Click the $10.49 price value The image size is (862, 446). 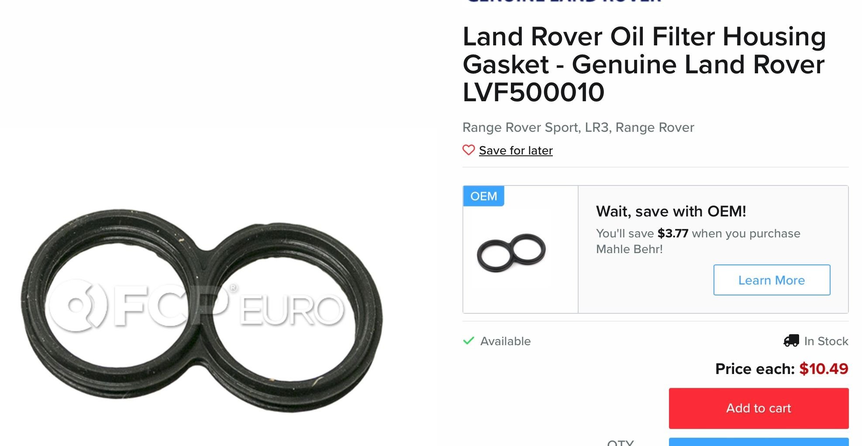coord(824,369)
